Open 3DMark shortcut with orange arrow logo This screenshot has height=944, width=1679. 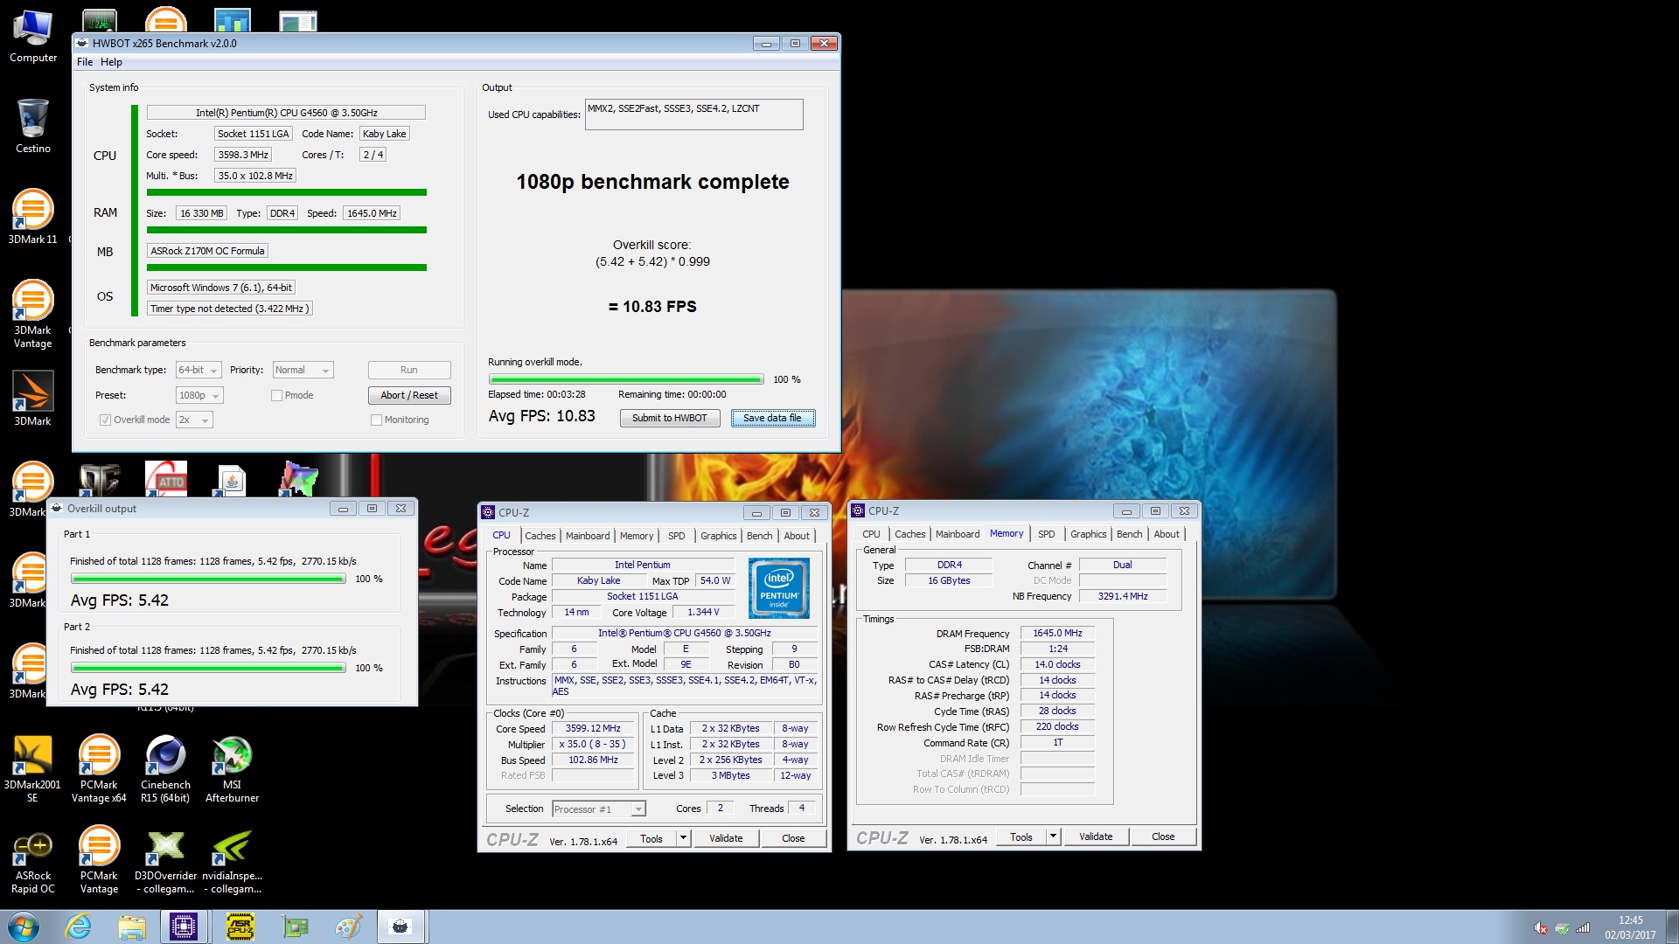(x=32, y=399)
